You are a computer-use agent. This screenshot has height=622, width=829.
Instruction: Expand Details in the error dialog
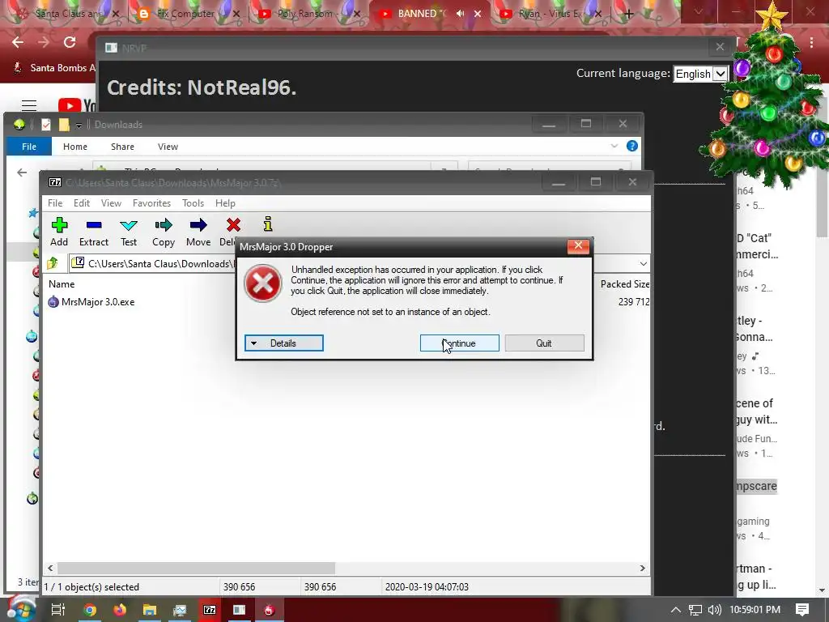pos(284,343)
